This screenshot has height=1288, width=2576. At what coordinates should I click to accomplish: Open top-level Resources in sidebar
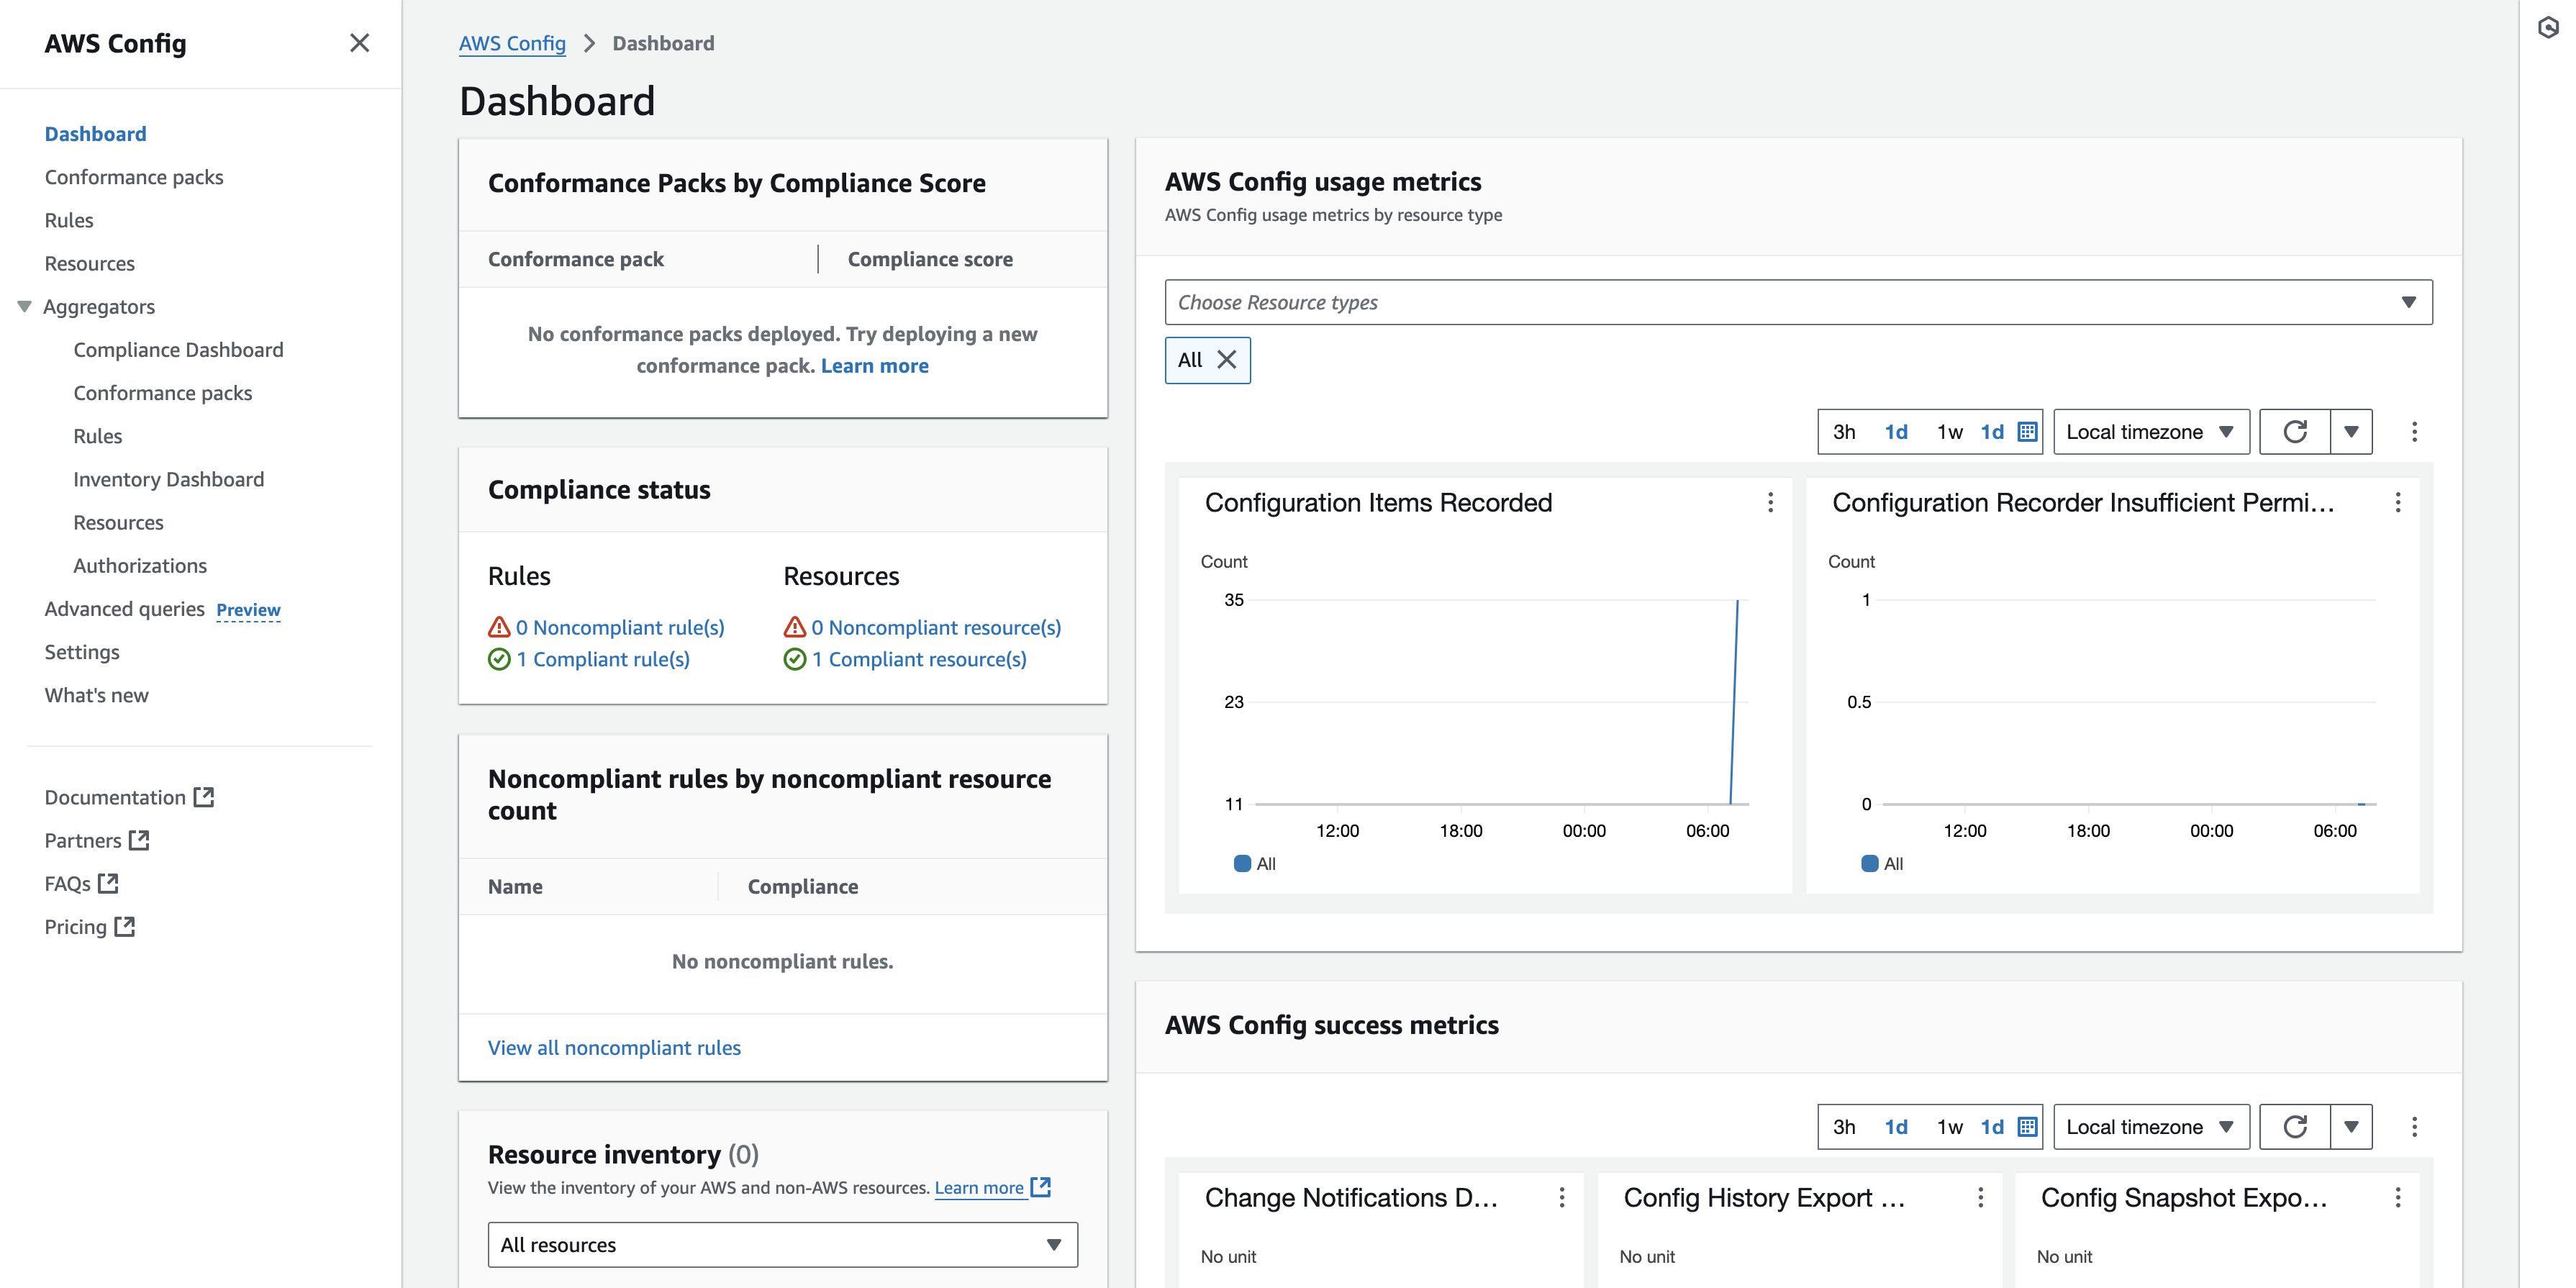(x=89, y=263)
